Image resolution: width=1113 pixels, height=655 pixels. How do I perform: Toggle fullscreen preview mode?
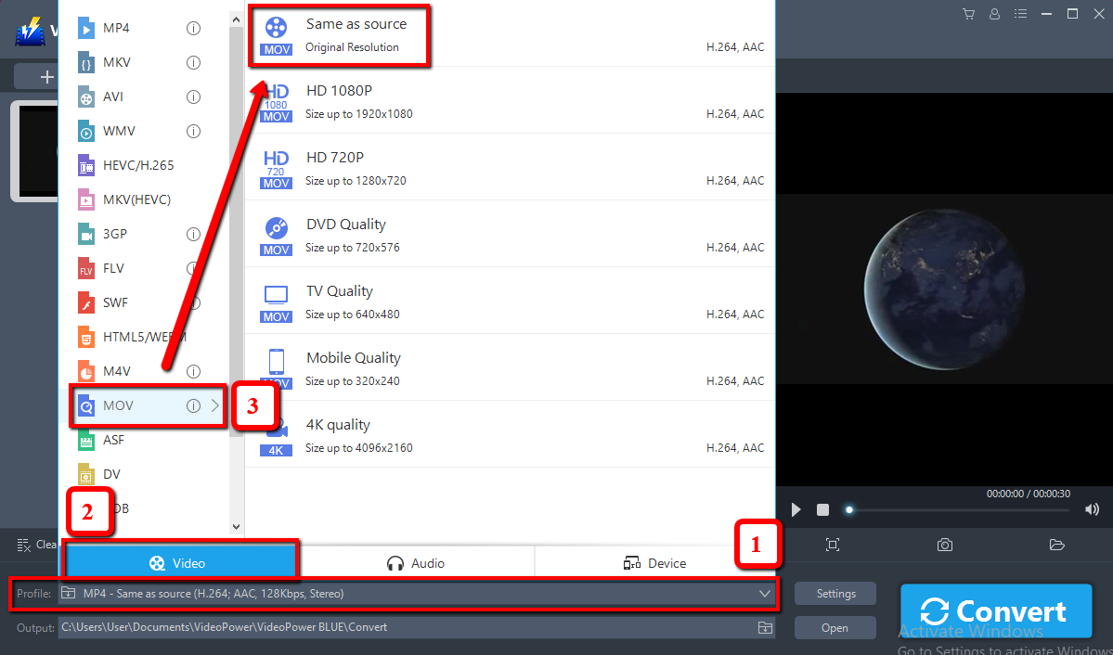coord(832,546)
